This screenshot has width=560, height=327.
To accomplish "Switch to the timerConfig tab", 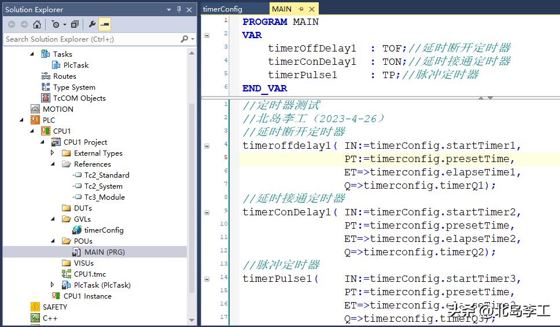I will (x=223, y=9).
